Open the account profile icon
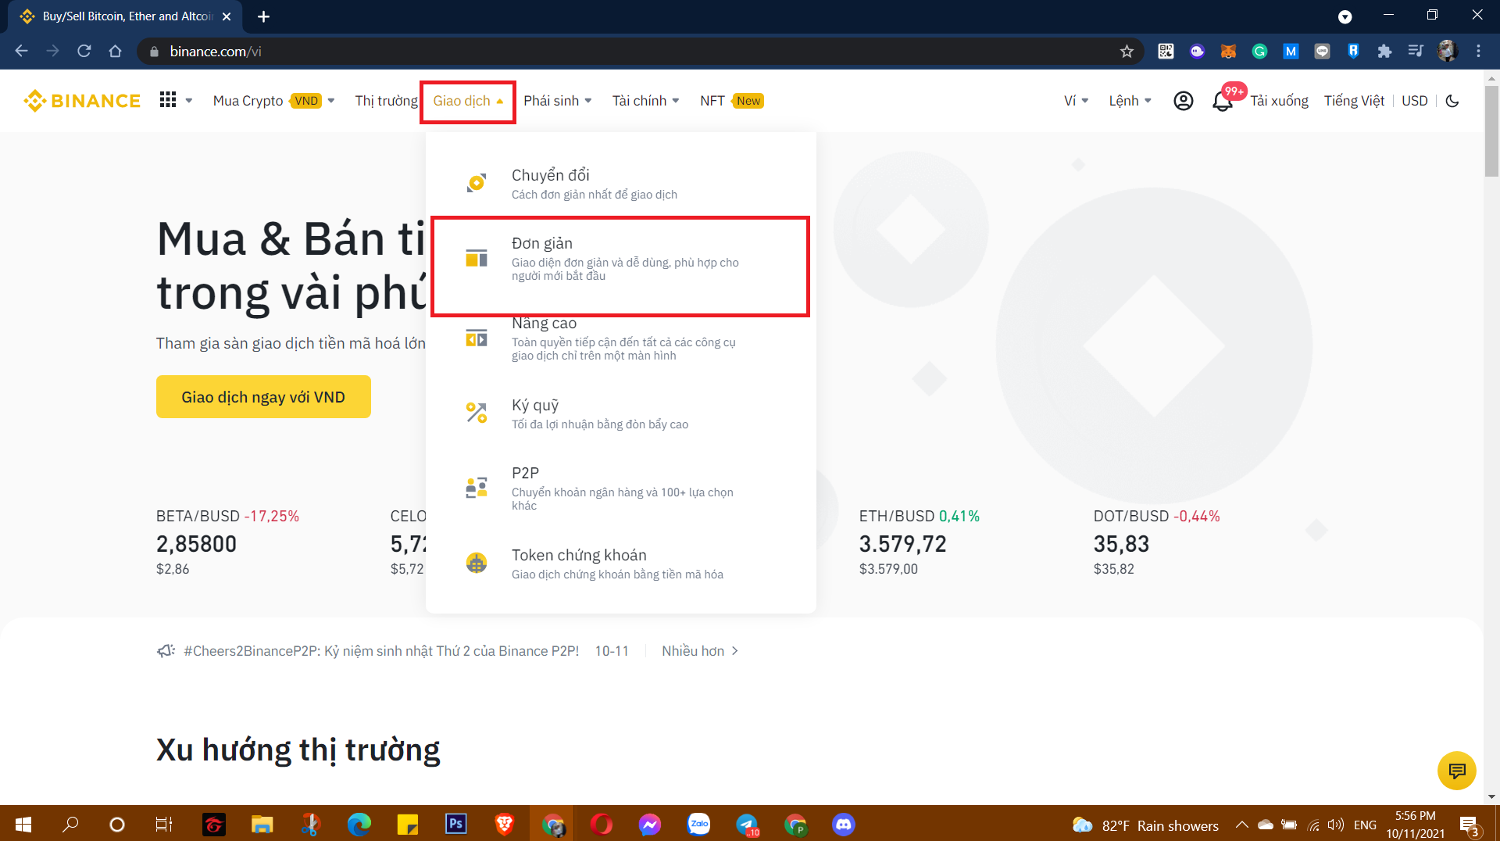This screenshot has height=841, width=1500. 1183,101
